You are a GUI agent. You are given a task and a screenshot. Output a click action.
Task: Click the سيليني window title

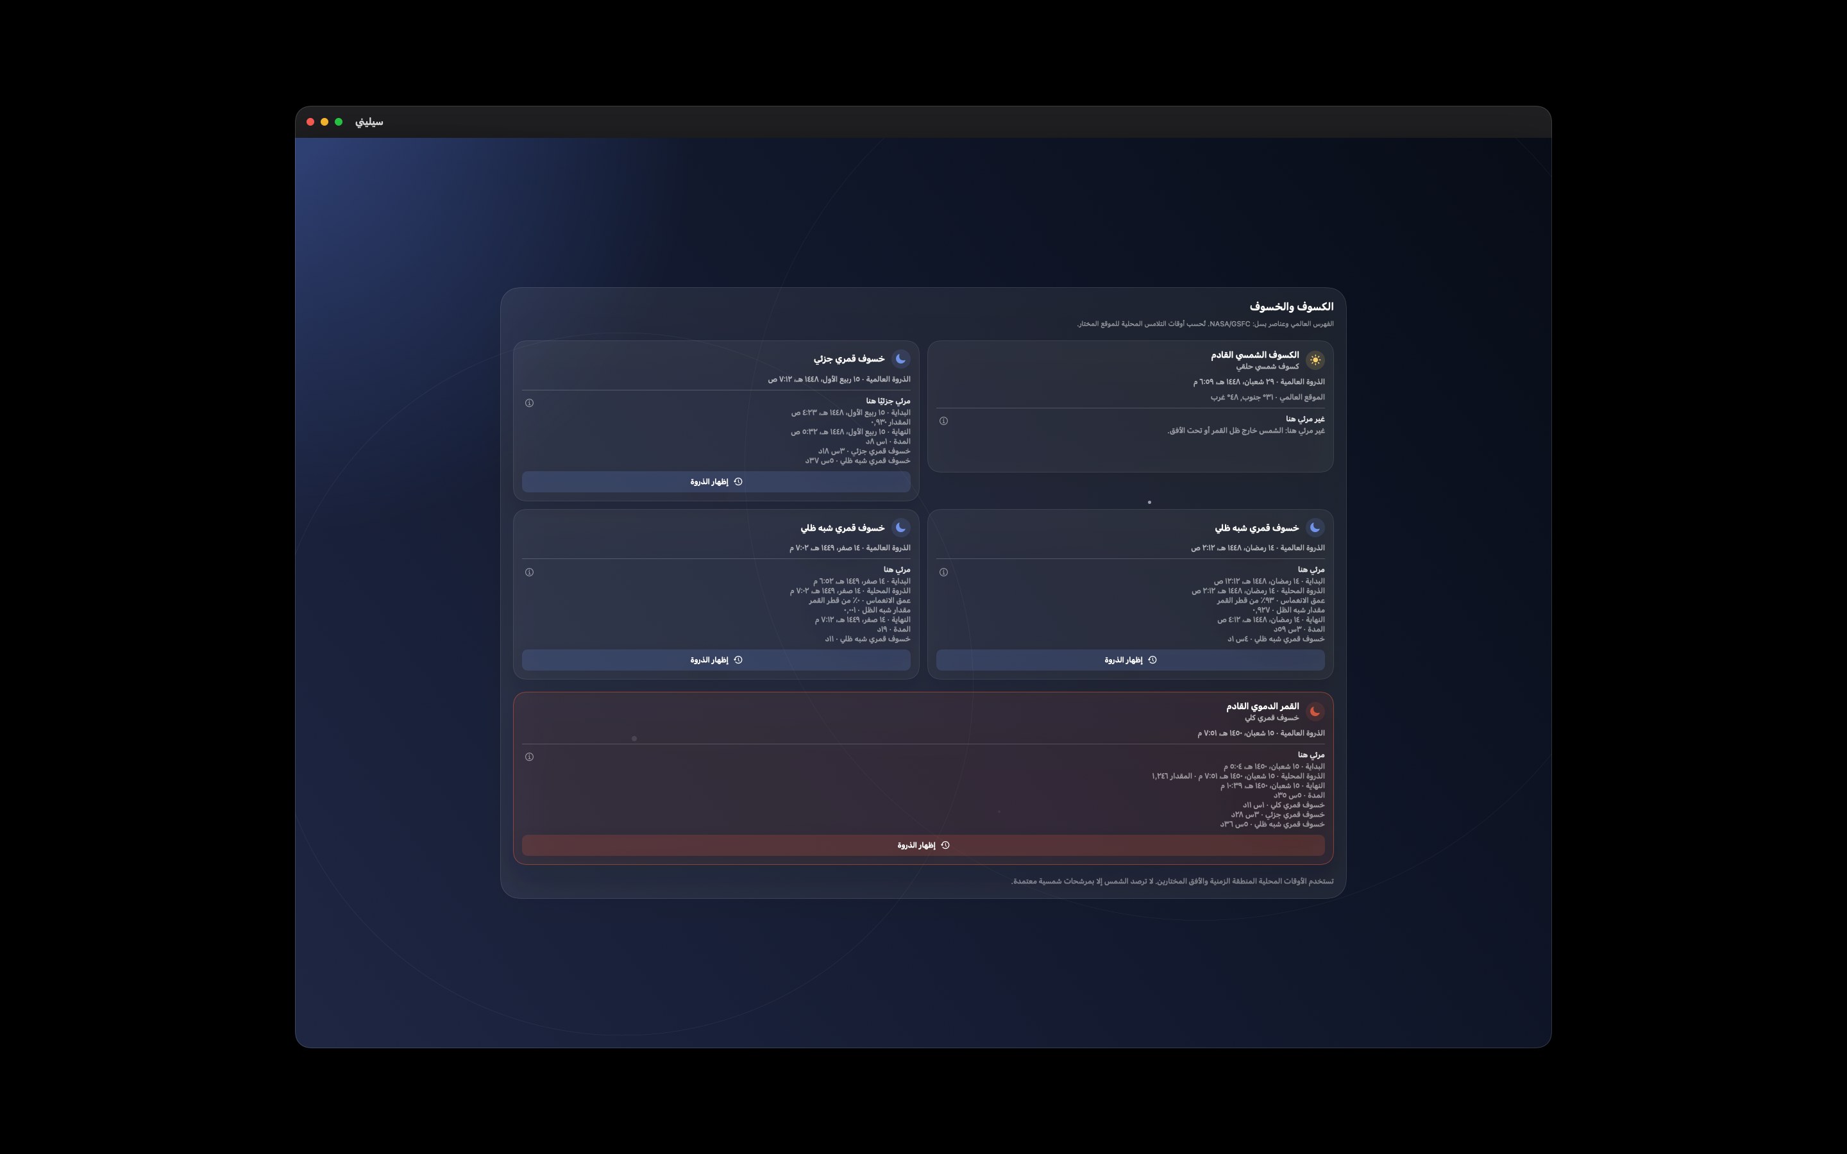pyautogui.click(x=369, y=122)
